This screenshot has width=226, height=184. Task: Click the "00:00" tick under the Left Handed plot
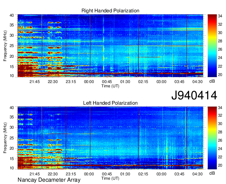pos(89,174)
